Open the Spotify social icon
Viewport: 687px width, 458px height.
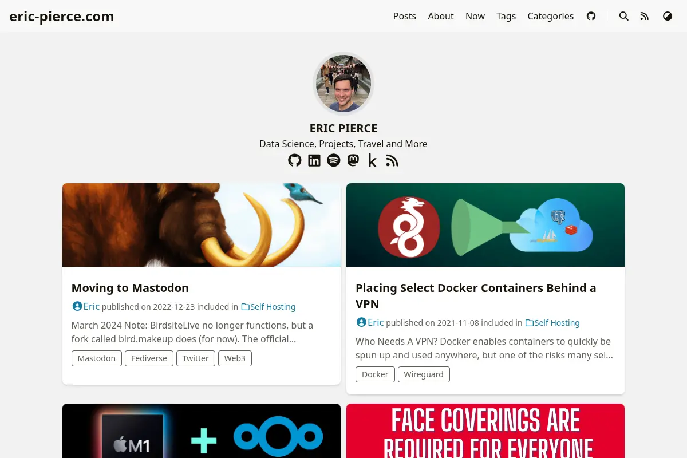334,160
